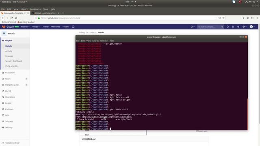Open the issues icon in GitLab navbar
This screenshot has width=260, height=146.
227,27
